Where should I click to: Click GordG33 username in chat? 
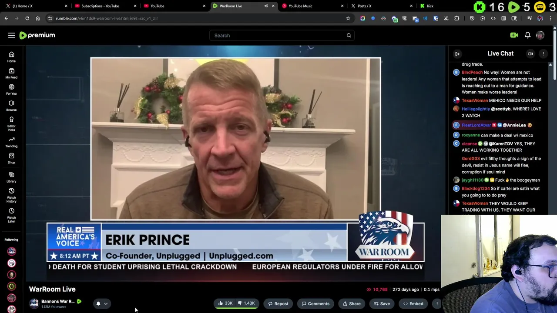tap(470, 159)
